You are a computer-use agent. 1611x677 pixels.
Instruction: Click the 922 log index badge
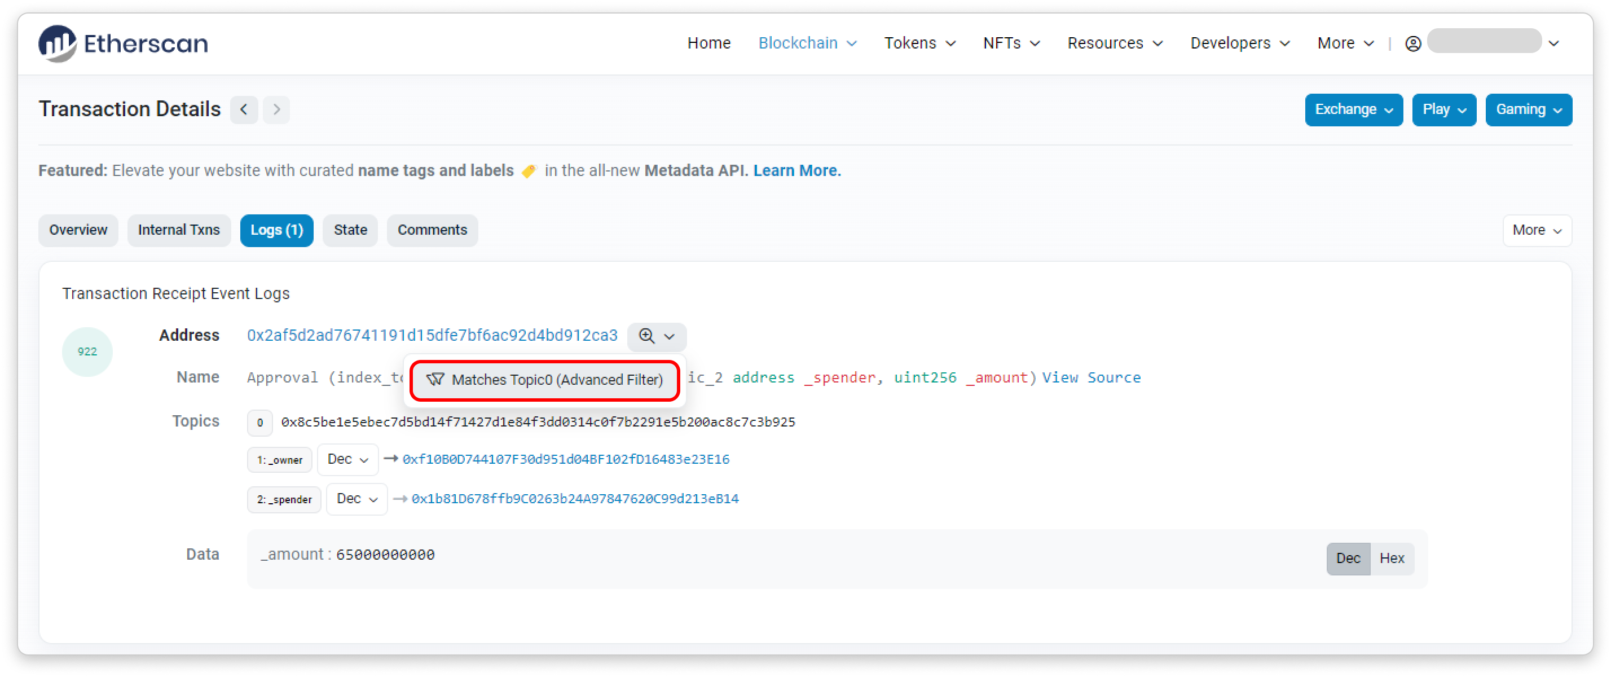(87, 351)
